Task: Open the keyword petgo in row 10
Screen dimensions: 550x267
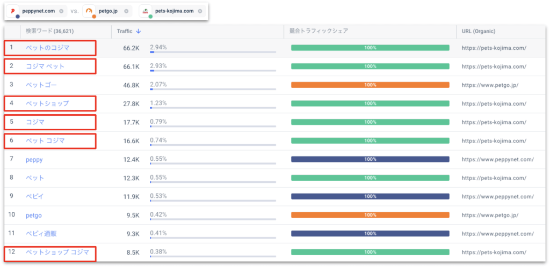Action: (x=34, y=215)
